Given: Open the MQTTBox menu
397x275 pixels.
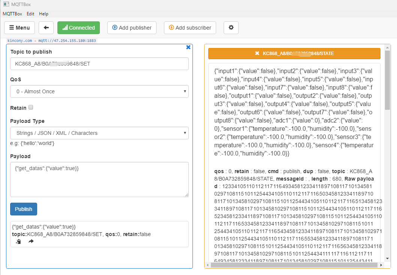Looking at the screenshot, I should tap(12, 14).
